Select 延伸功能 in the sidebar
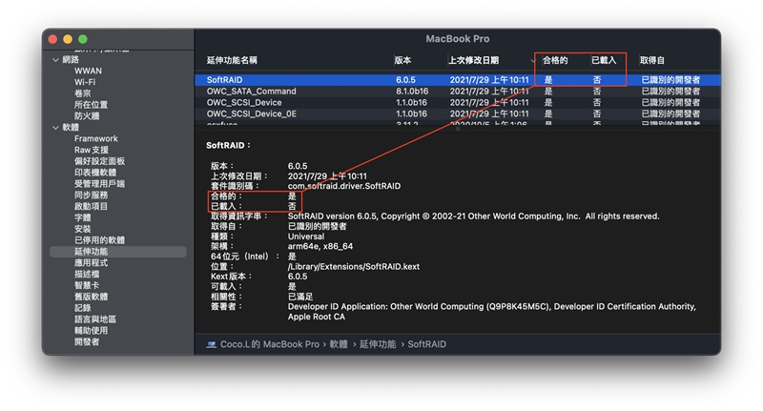The width and height of the screenshot is (763, 411). coord(117,252)
